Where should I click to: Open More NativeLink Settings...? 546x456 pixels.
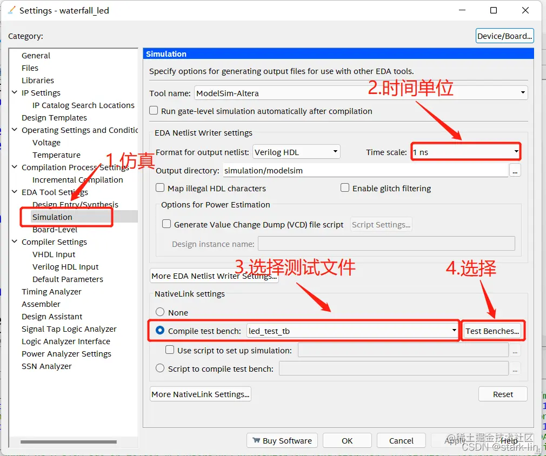201,394
